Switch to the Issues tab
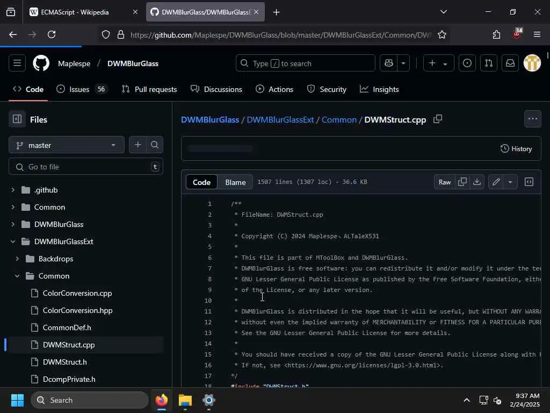Viewport: 550px width, 413px height. 82,89
